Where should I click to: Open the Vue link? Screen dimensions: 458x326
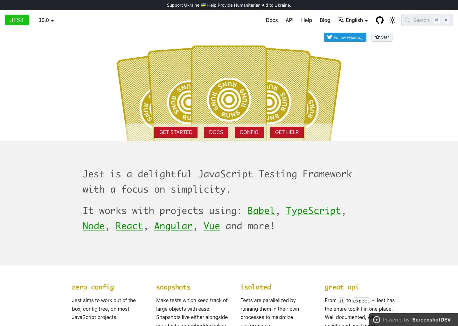coord(212,226)
